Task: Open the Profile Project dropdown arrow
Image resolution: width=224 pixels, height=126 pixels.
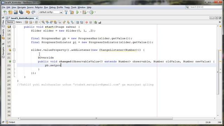Action: click(95, 12)
